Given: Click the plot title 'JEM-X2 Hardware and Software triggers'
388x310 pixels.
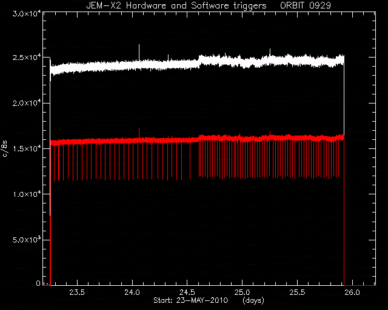Looking at the screenshot, I should (x=176, y=6).
